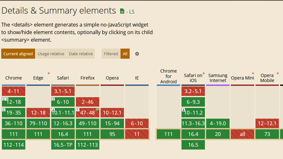Switch to Date relative view
This screenshot has width=283, height=159.
coord(81,54)
